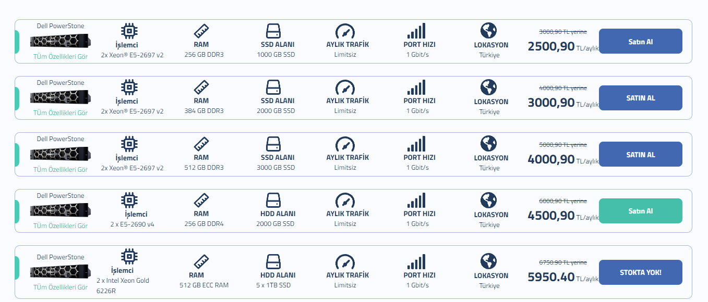Click the disk icon above 2000 GB SSD in the 3000,90 TL row

pos(273,87)
